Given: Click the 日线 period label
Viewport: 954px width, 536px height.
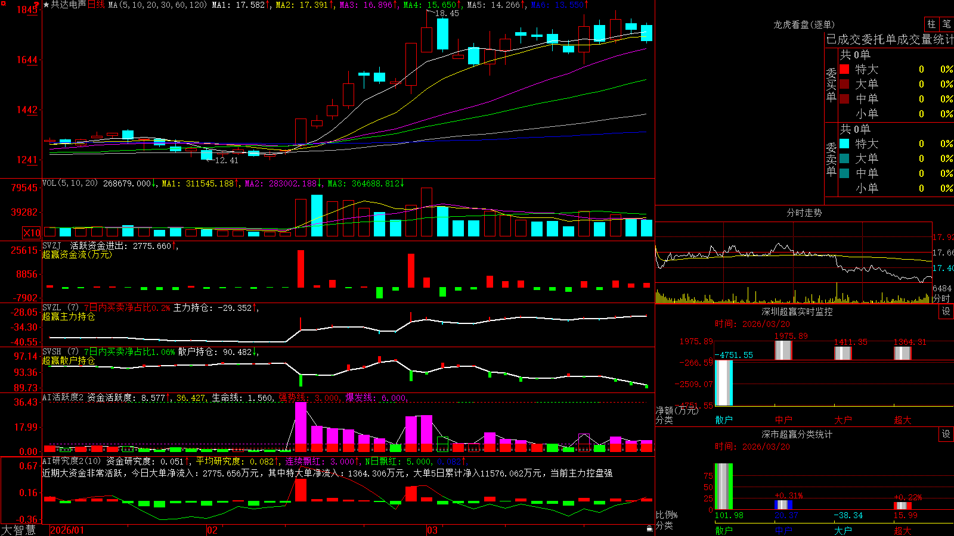Looking at the screenshot, I should [x=96, y=5].
